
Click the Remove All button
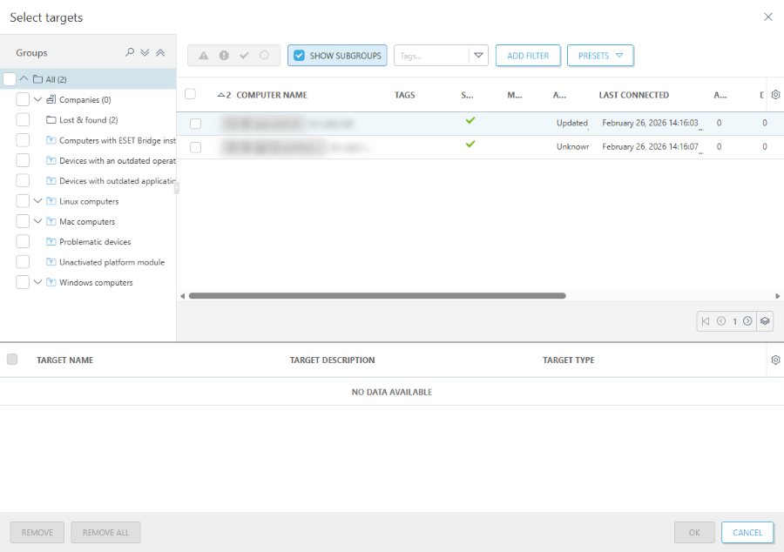[105, 533]
